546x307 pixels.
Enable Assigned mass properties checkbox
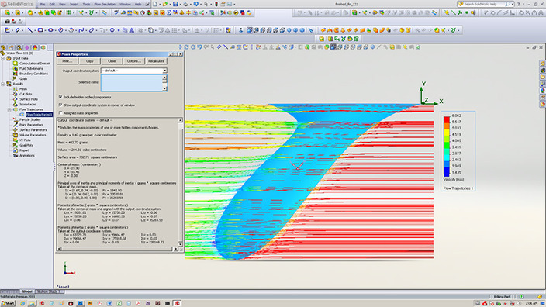pyautogui.click(x=60, y=112)
